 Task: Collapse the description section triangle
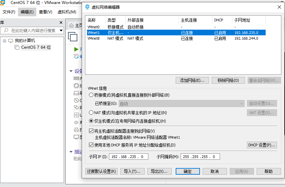[x=71, y=152]
